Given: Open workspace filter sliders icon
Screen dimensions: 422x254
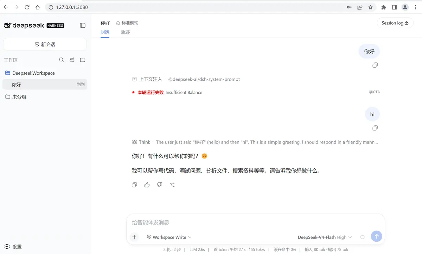Looking at the screenshot, I should (72, 60).
